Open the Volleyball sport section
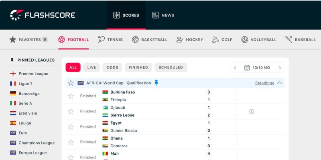The width and height of the screenshot is (321, 160). (x=259, y=40)
